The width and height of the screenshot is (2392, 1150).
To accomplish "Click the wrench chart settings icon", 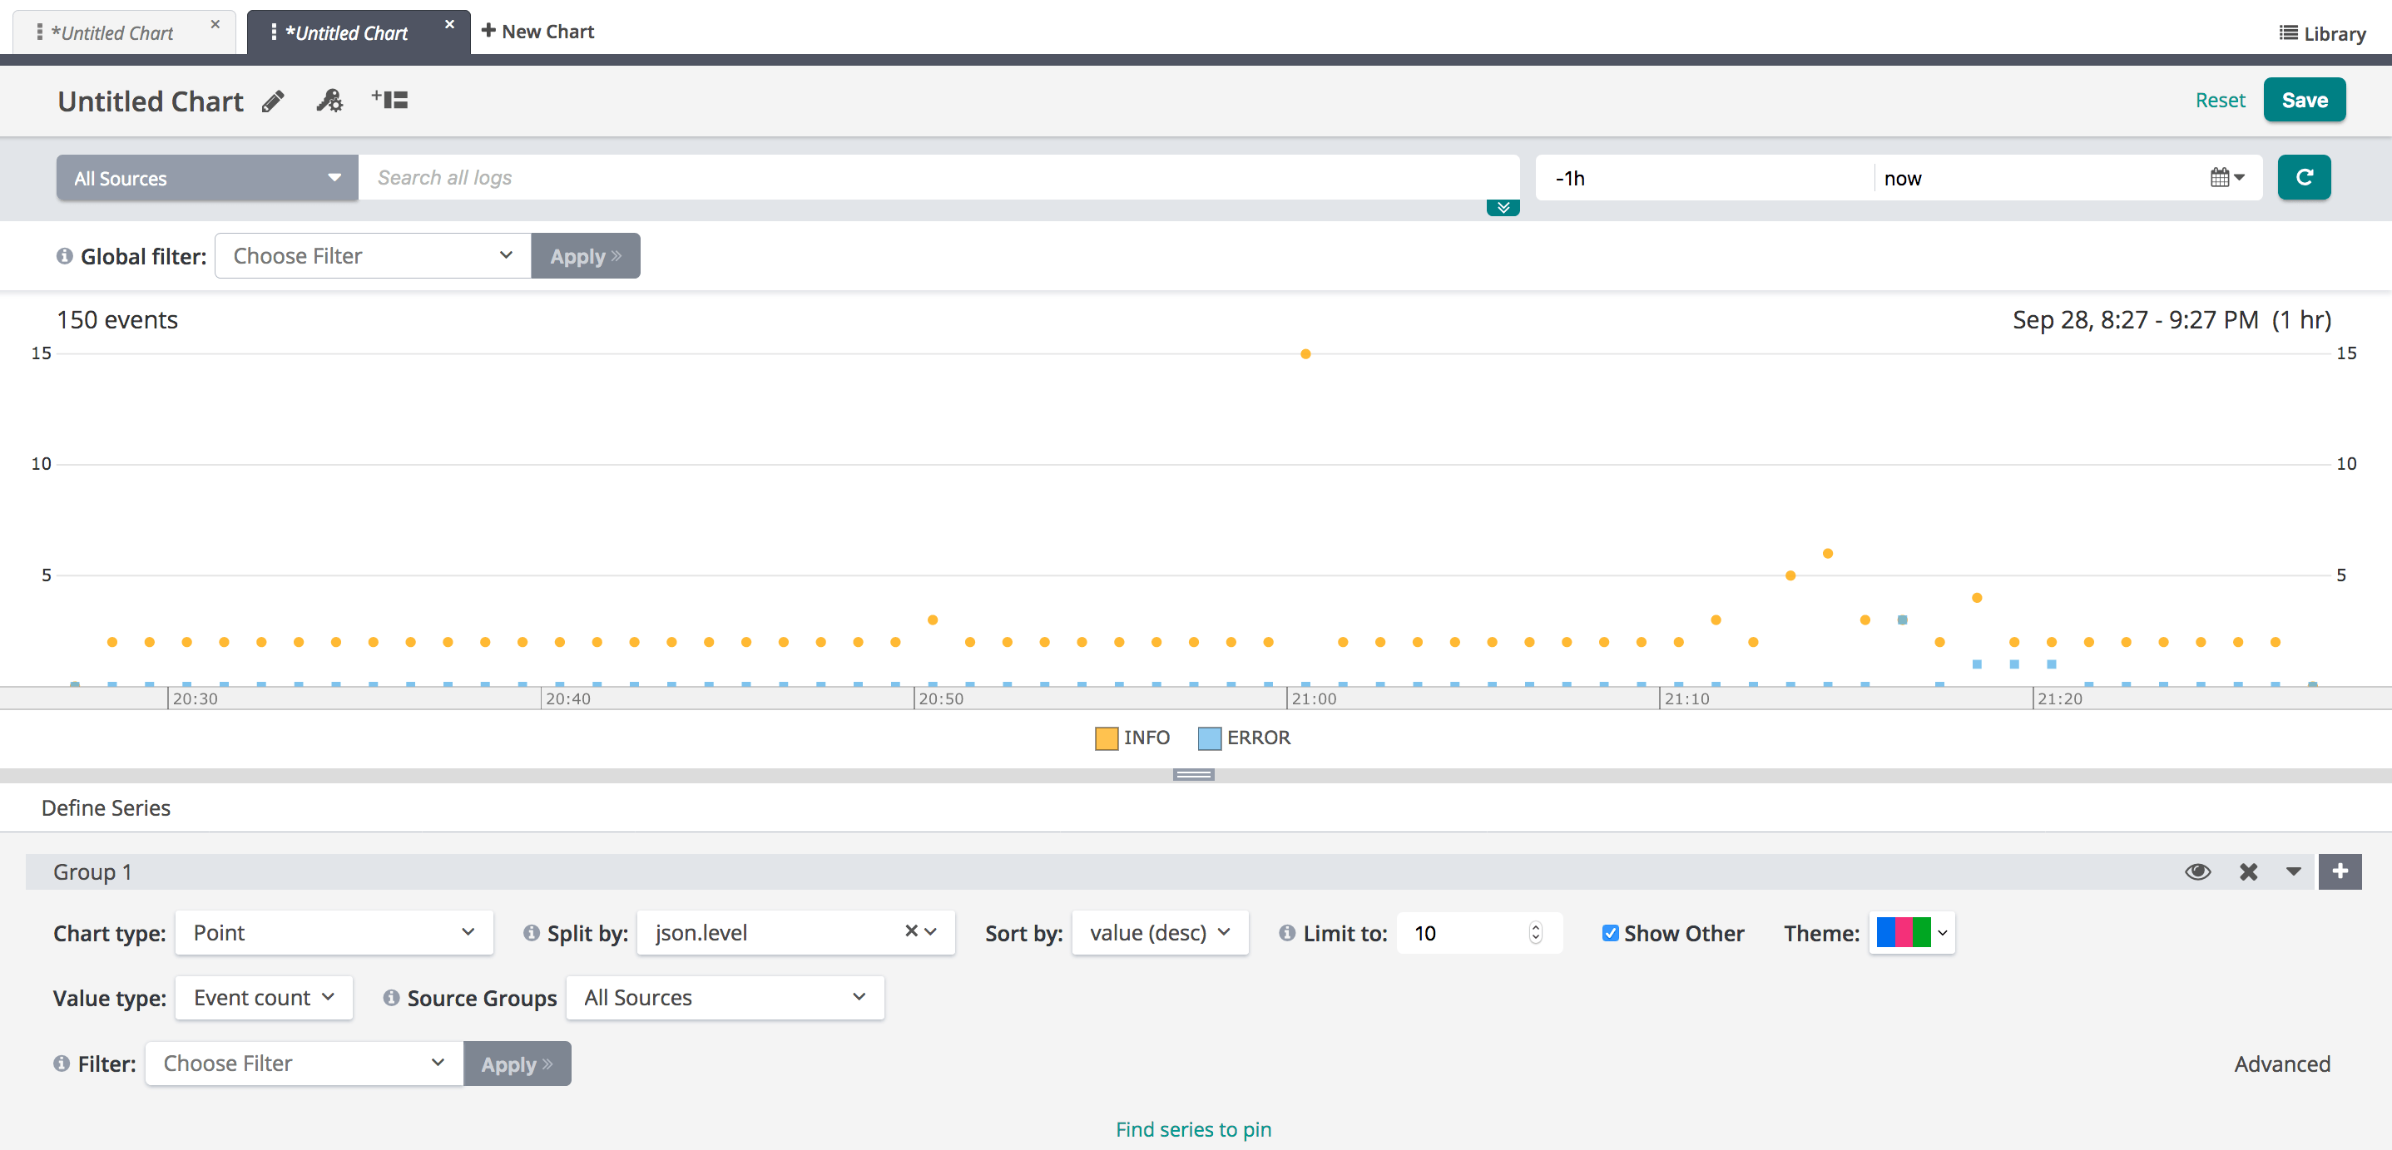I will pyautogui.click(x=329, y=101).
